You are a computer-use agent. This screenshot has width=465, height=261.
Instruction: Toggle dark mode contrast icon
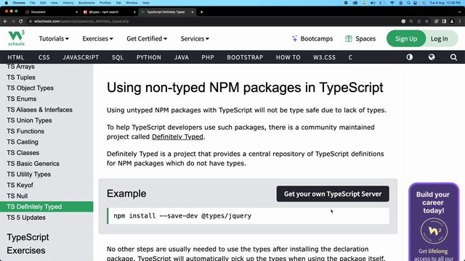410,57
